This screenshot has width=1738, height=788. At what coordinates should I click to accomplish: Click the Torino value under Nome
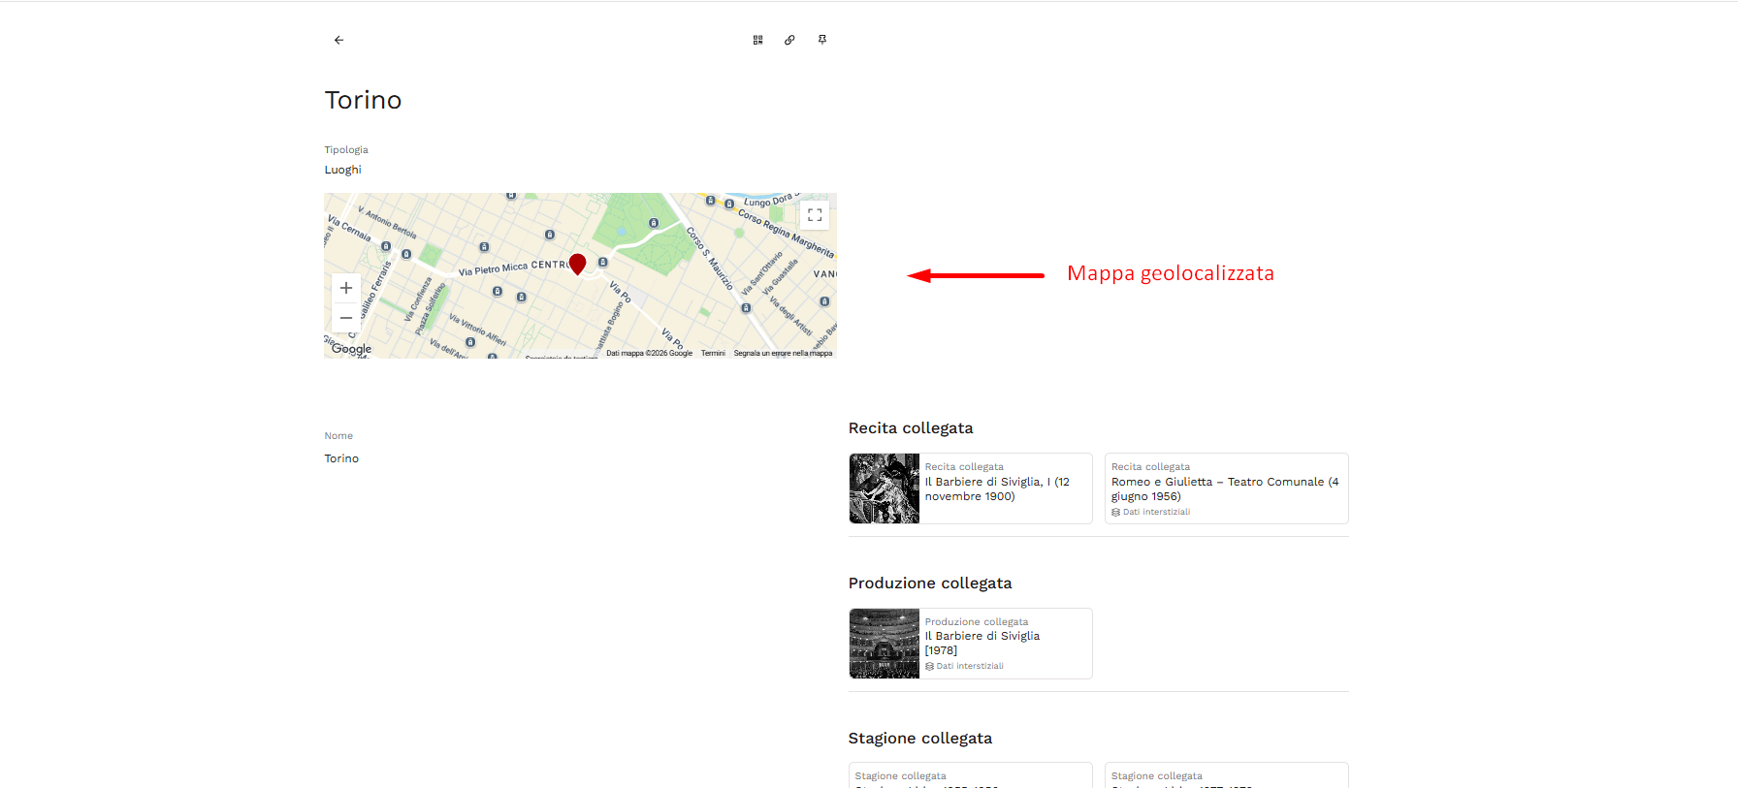tap(341, 458)
